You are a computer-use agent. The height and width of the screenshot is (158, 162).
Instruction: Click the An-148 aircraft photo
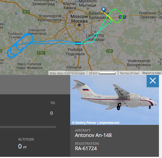coord(114,100)
